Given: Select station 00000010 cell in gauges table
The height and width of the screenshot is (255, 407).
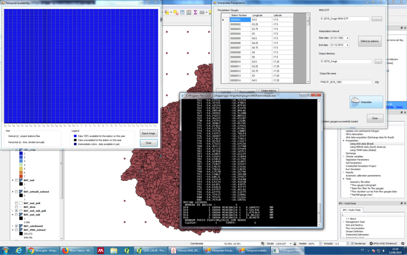Looking at the screenshot, I should coord(240,62).
